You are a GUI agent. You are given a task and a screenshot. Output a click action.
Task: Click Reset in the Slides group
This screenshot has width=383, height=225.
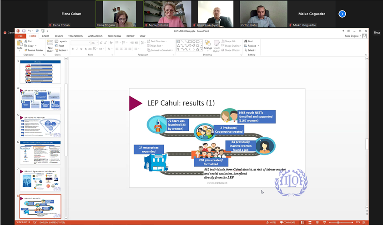pyautogui.click(x=61, y=45)
